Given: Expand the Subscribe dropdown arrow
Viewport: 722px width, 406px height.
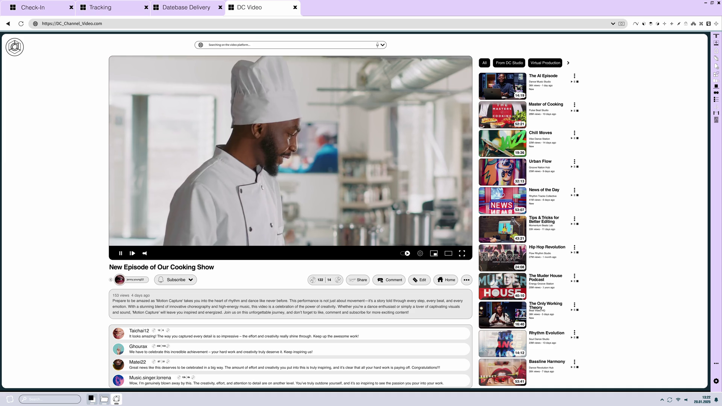Looking at the screenshot, I should click(x=191, y=280).
